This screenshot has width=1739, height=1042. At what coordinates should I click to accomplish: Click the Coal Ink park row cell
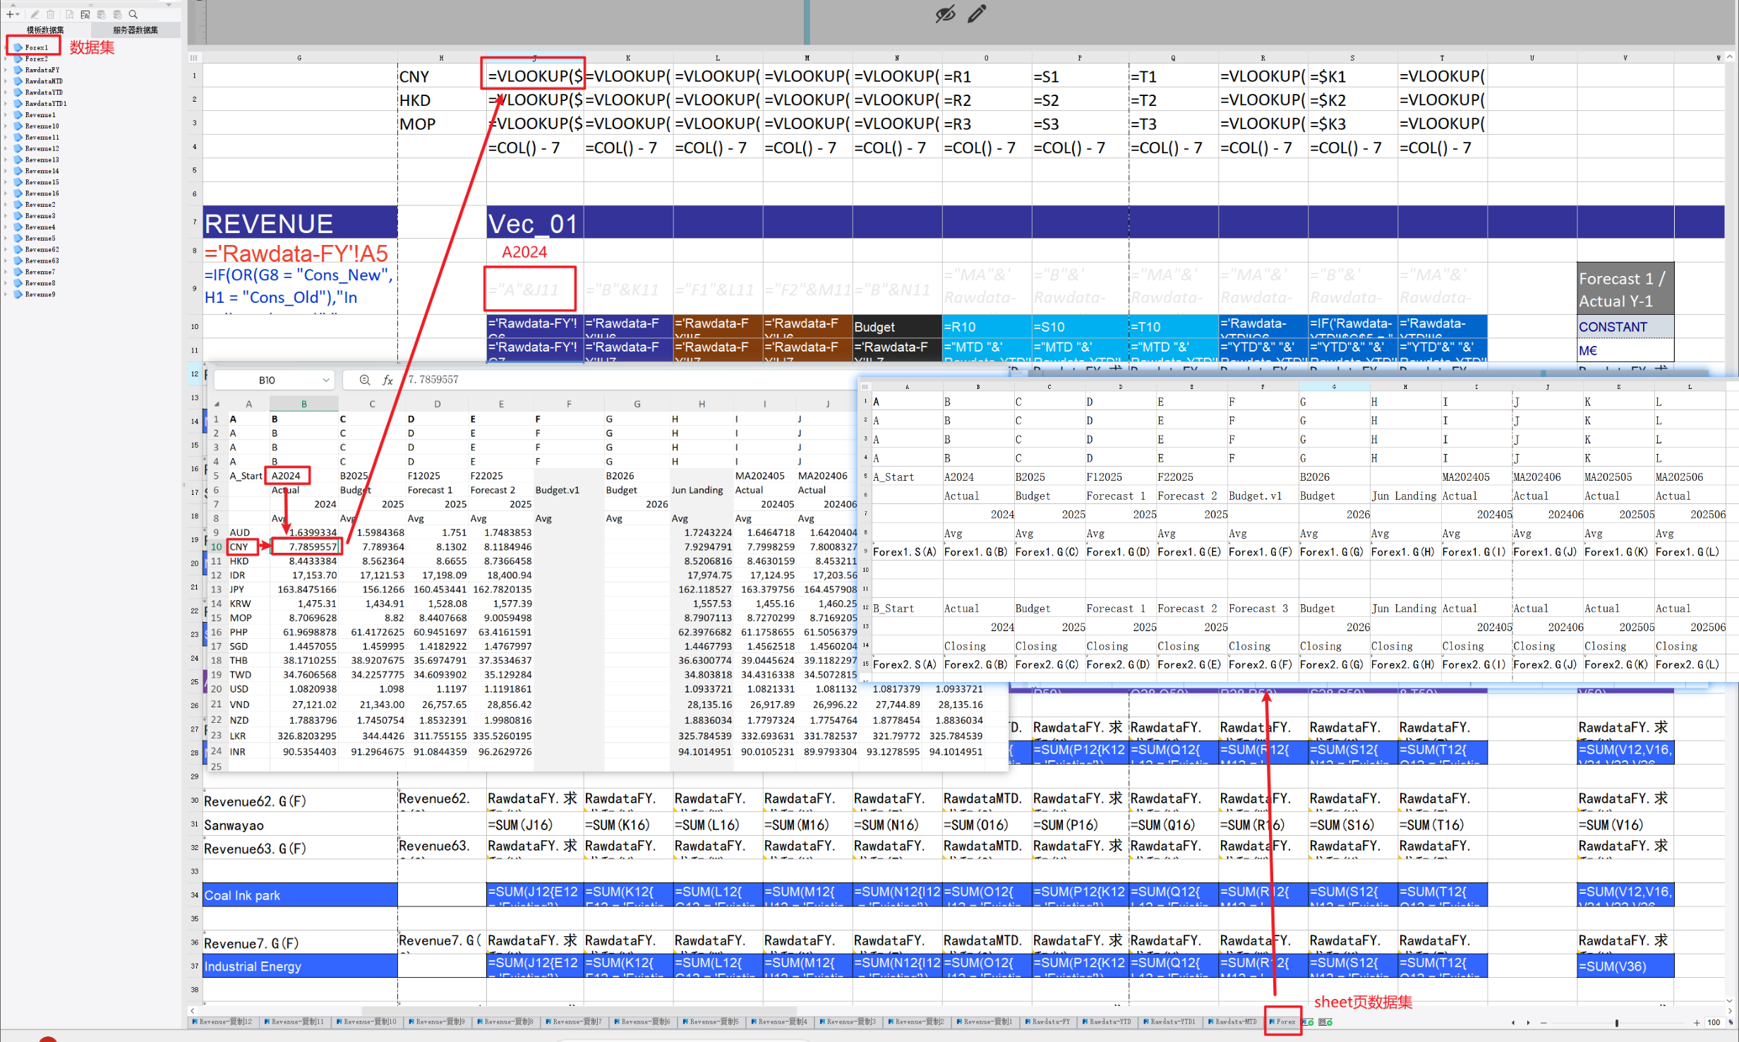tap(300, 895)
